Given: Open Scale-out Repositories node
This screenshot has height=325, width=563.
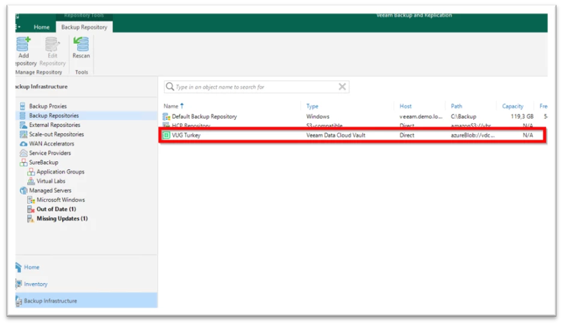Looking at the screenshot, I should click(56, 134).
